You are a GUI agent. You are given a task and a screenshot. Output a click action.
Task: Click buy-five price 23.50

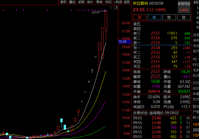pyautogui.click(x=155, y=66)
